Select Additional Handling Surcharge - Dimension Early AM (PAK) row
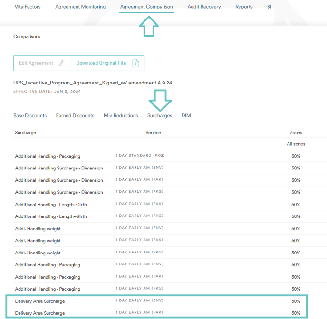 tap(170, 180)
